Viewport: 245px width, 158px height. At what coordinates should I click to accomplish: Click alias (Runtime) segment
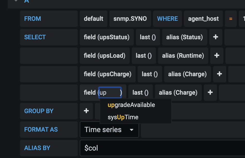click(183, 56)
